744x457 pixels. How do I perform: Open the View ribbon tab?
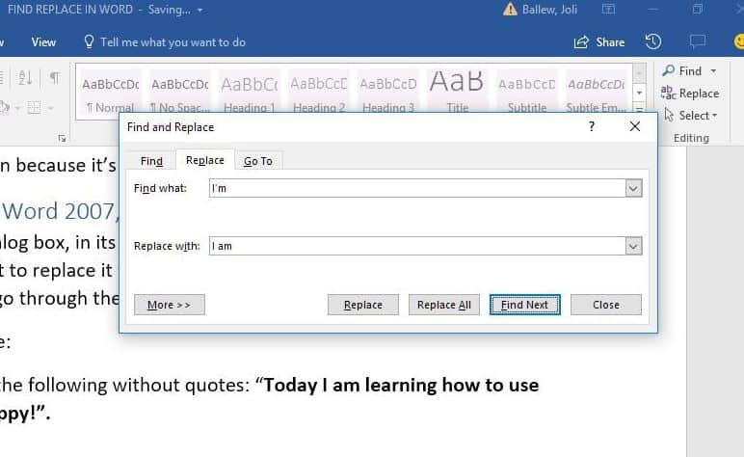(43, 42)
